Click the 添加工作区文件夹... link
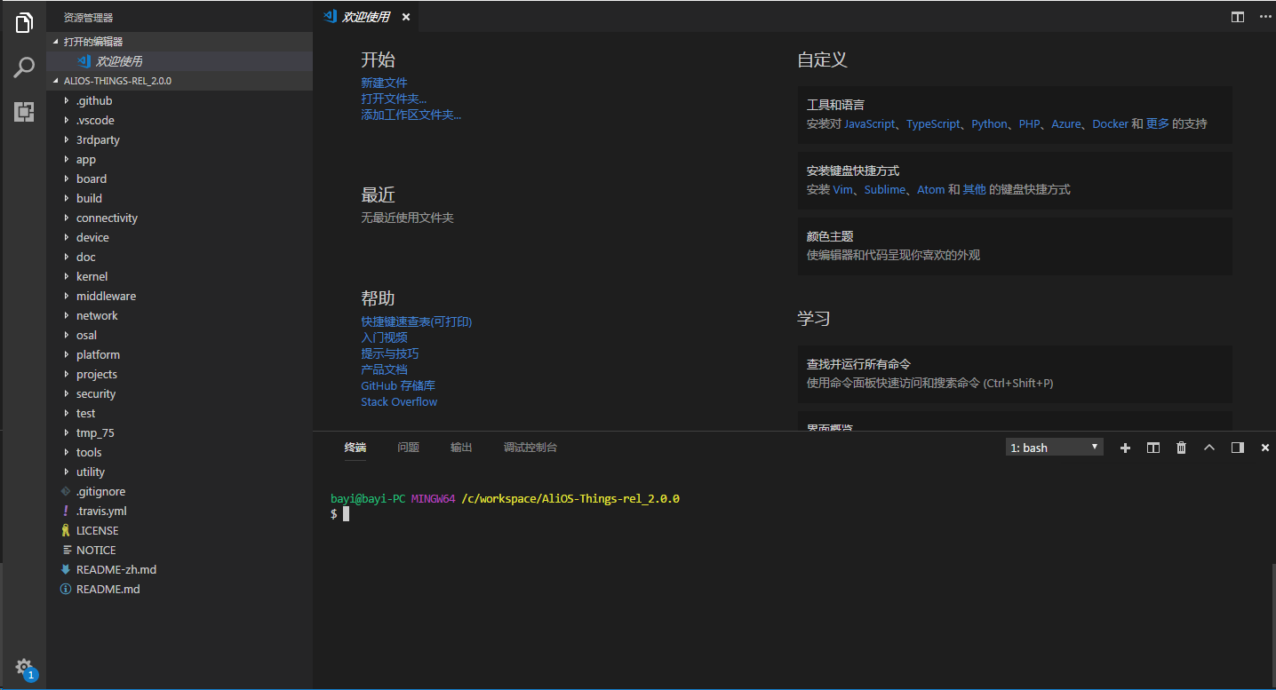Viewport: 1276px width, 690px height. click(411, 115)
